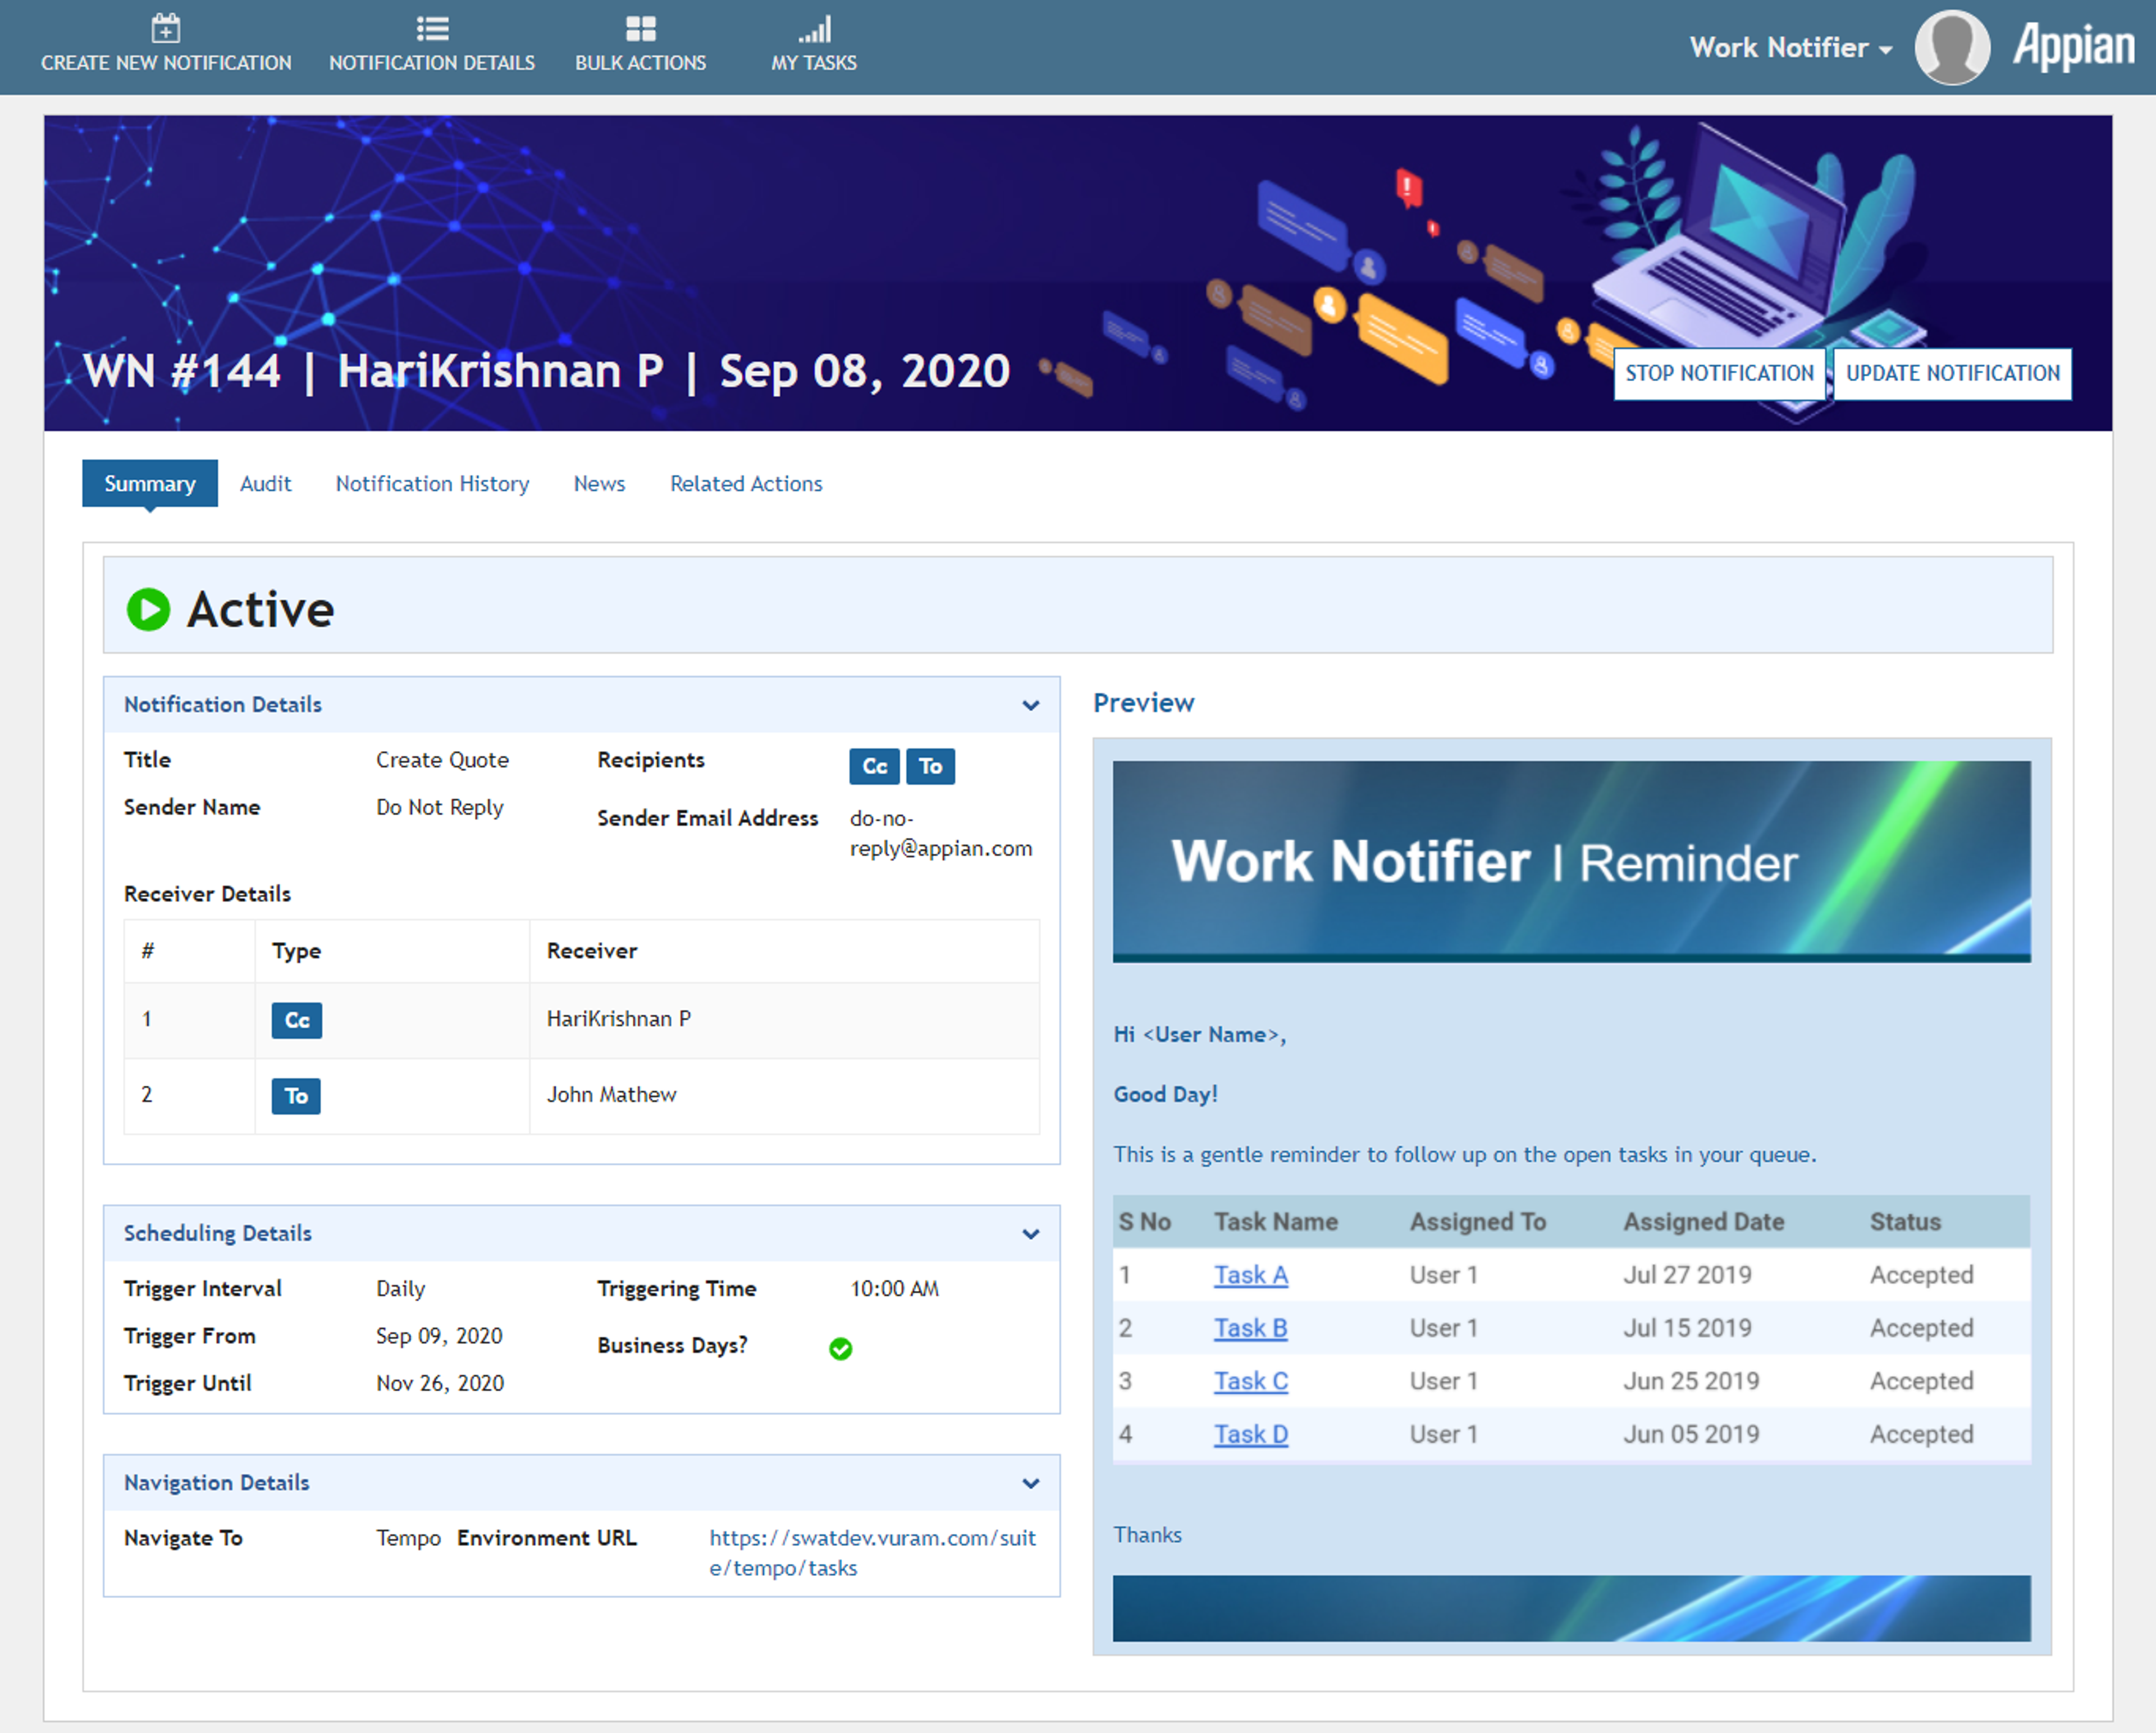Click the Do Not Reply sender name

point(440,808)
